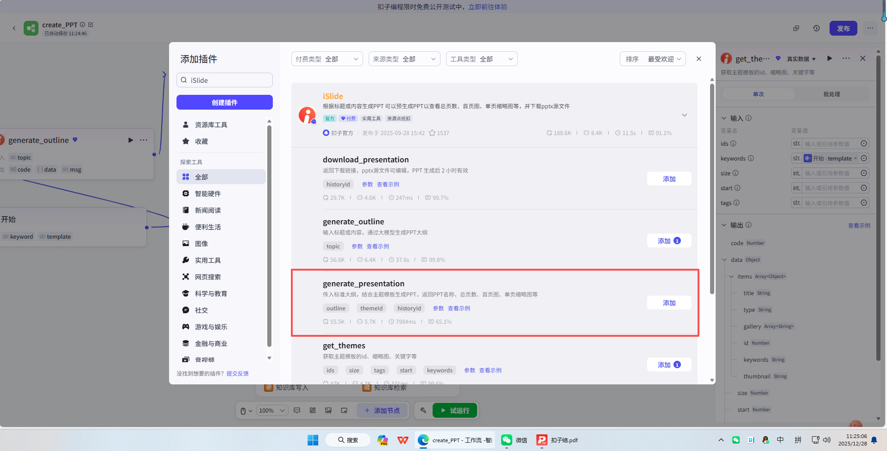This screenshot has height=451, width=887.
Task: Select the 游戏与娱乐 category
Action: point(221,327)
